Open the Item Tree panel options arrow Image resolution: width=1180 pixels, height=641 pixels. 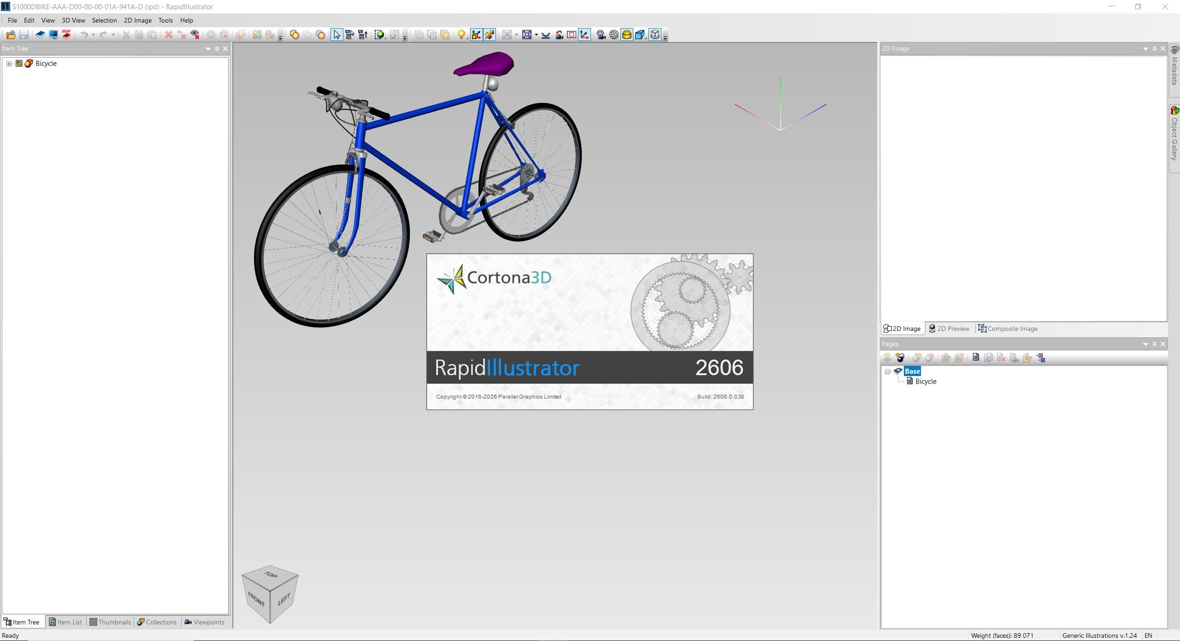coord(208,49)
